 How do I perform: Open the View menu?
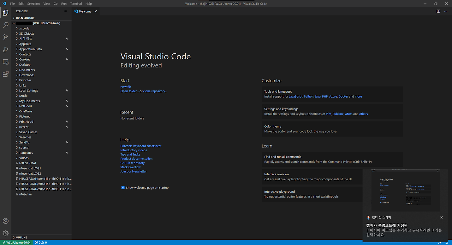(x=47, y=4)
